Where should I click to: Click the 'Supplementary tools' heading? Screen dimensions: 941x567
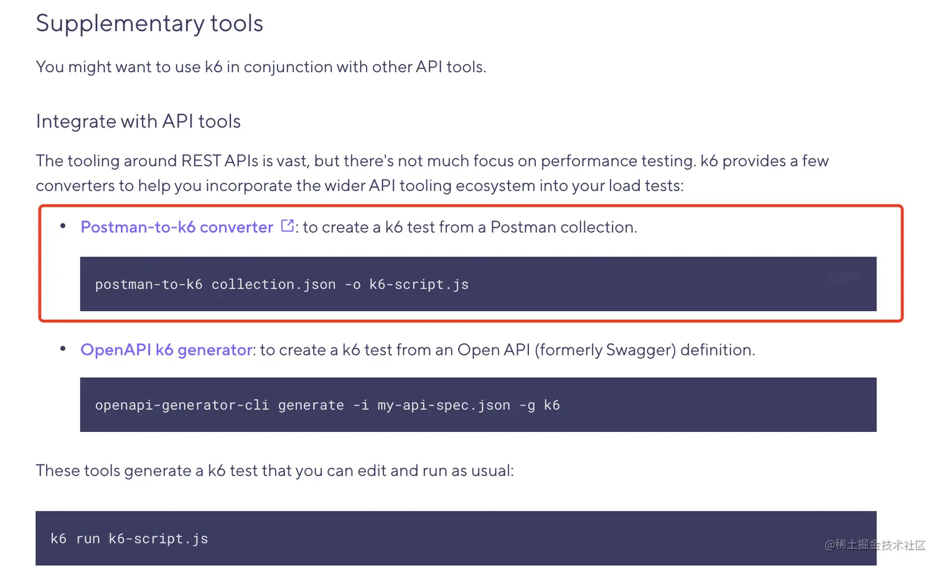[149, 24]
